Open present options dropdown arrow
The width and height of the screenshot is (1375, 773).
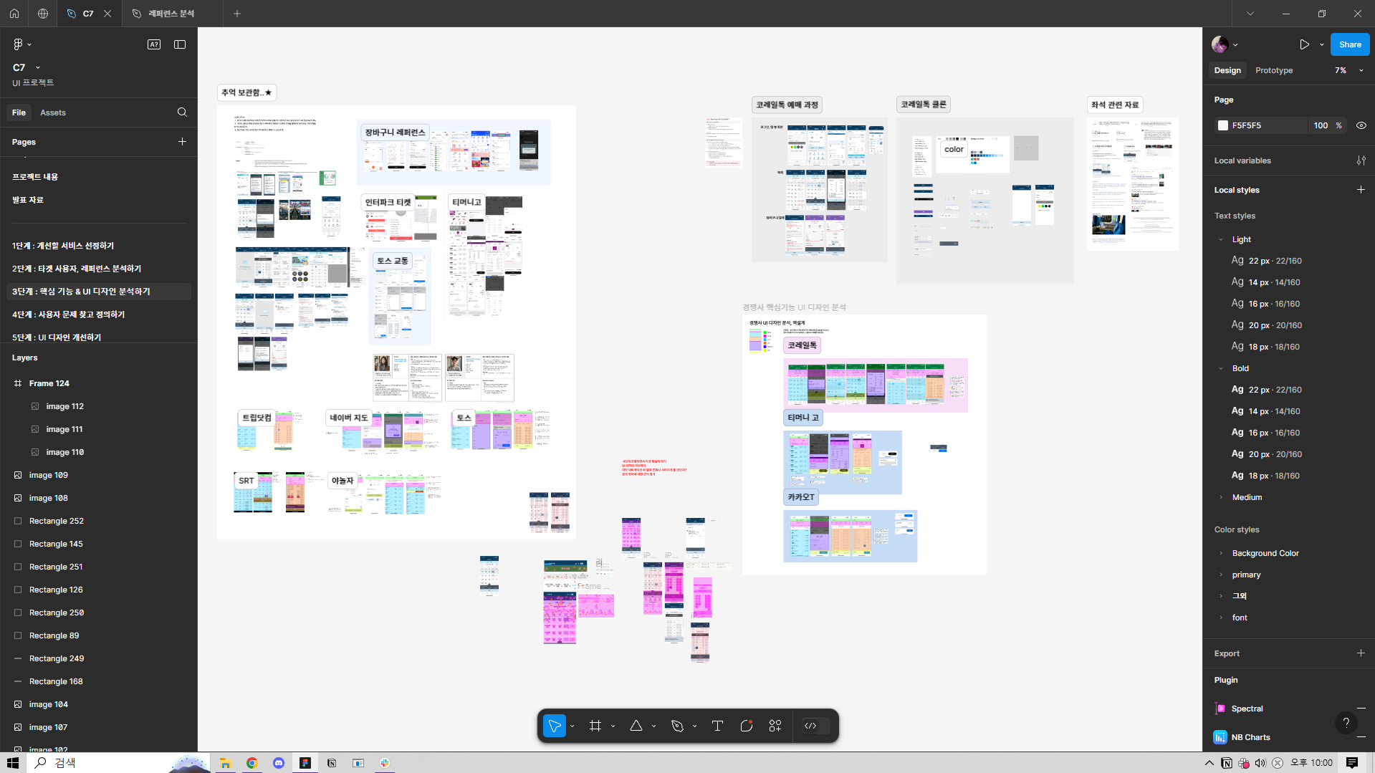[1322, 44]
